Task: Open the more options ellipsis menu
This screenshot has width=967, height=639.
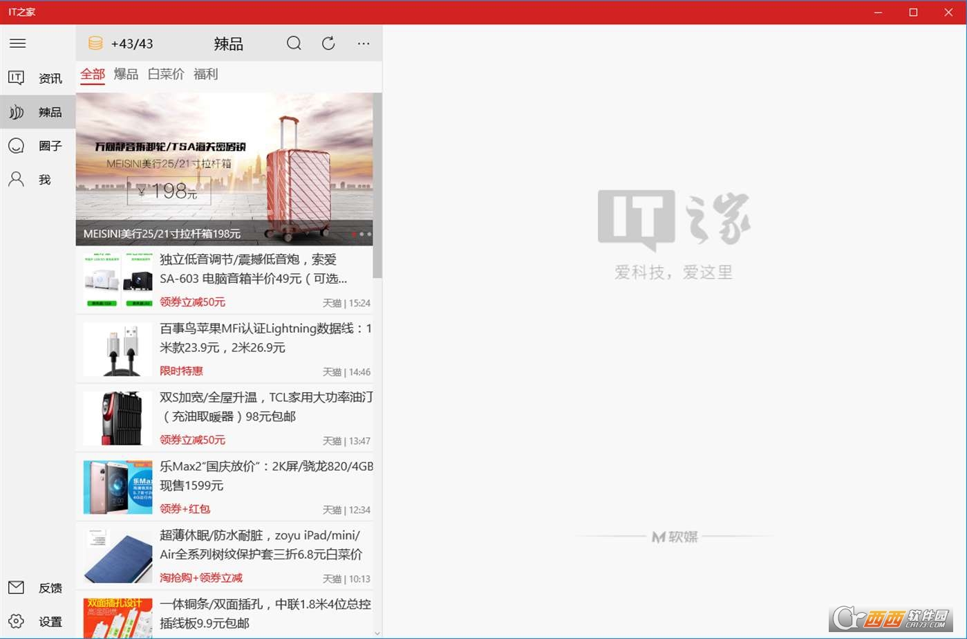Action: (364, 44)
